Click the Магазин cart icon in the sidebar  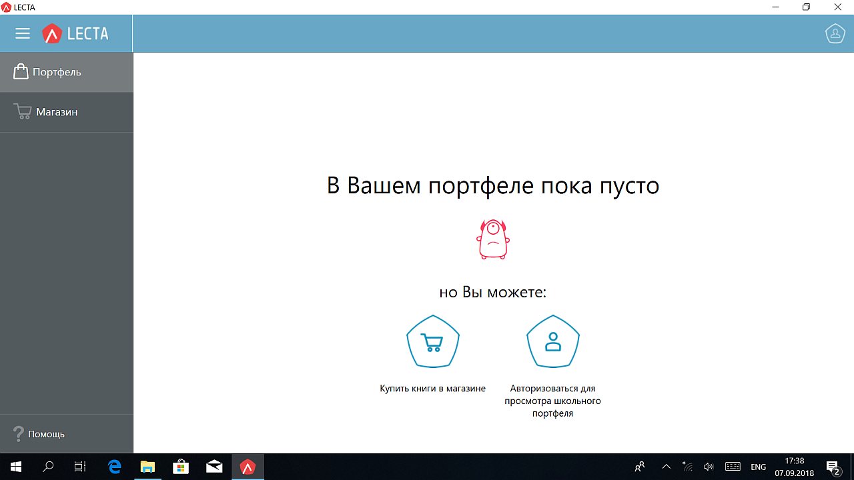pyautogui.click(x=23, y=112)
